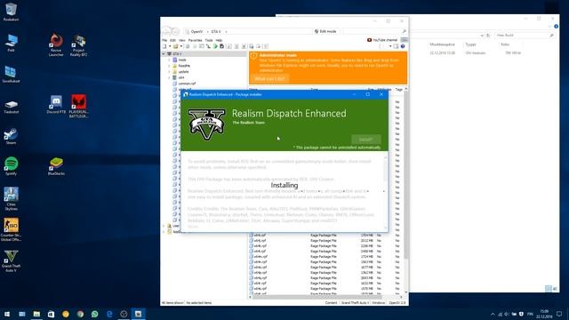This screenshot has height=320, width=569.
Task: Open the dropdown next to the open-folder icon
Action: 181,46
